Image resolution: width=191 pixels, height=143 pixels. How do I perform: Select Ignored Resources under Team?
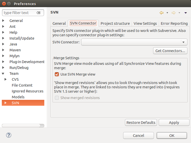coord(28,91)
